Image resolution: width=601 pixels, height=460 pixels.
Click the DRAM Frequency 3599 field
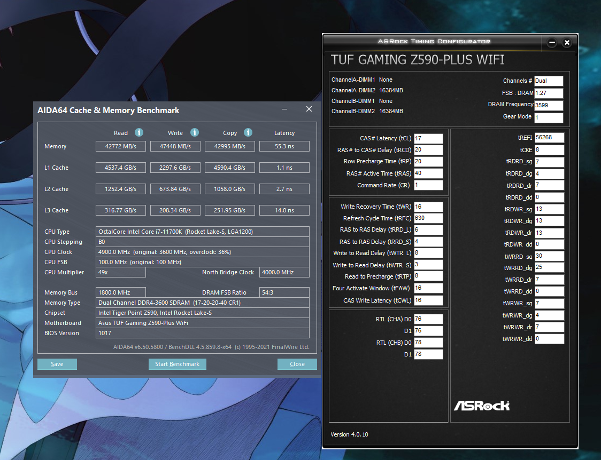pyautogui.click(x=549, y=105)
